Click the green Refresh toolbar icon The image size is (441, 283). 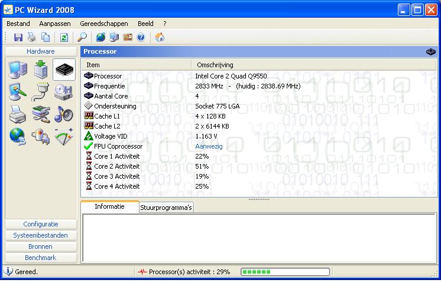[64, 37]
